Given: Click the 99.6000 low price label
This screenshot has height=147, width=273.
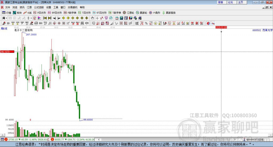Looking at the screenshot, I should pyautogui.click(x=88, y=120).
